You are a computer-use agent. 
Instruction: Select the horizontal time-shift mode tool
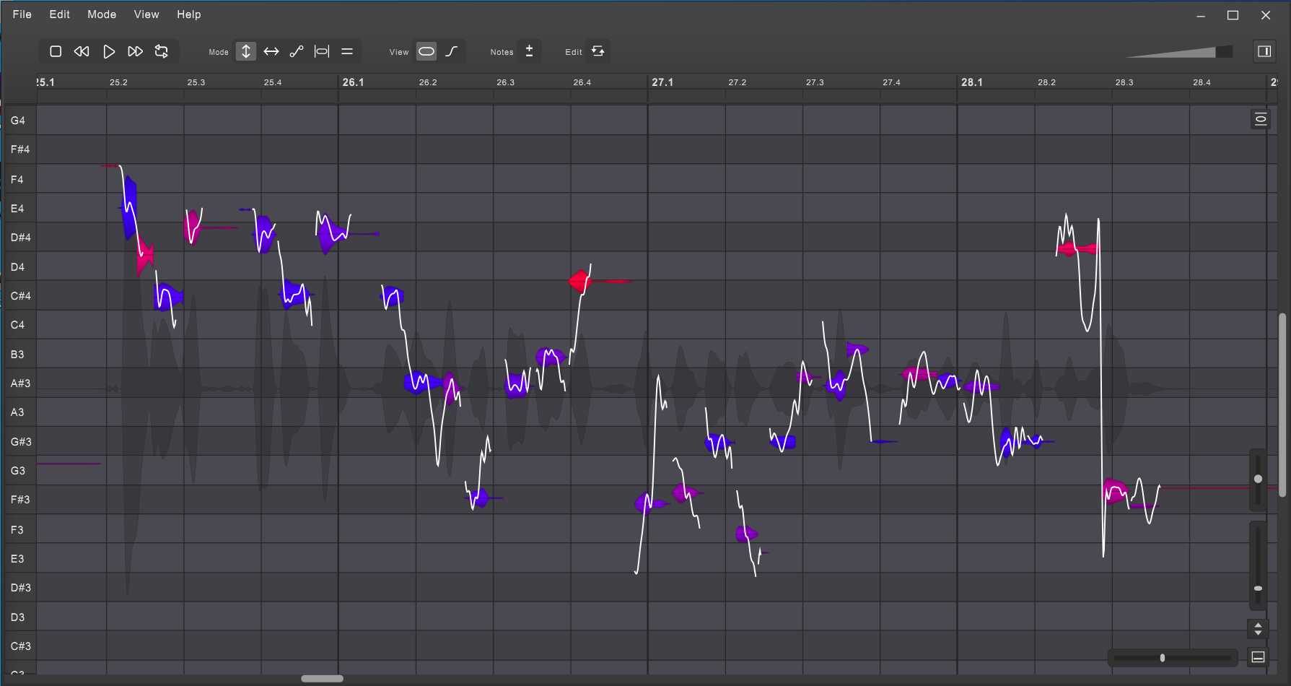[271, 51]
